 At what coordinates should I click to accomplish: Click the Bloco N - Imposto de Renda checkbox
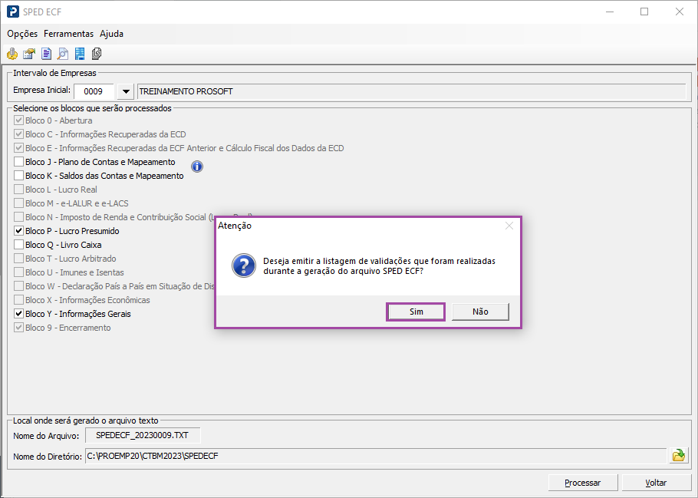[18, 217]
